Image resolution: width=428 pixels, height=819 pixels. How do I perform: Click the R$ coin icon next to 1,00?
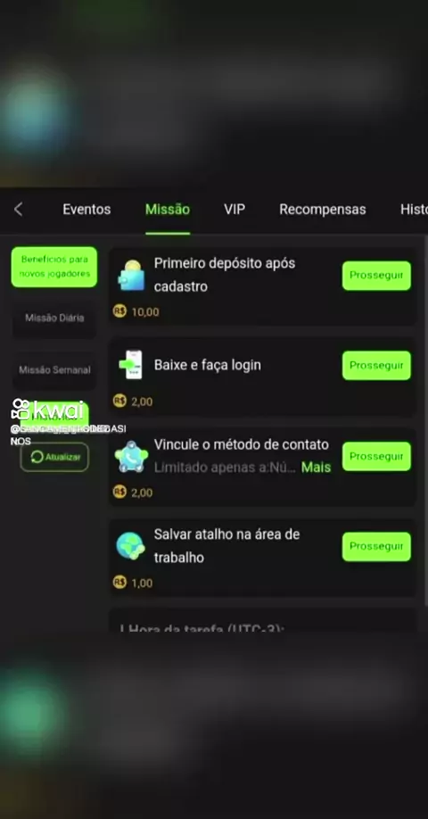coord(119,583)
